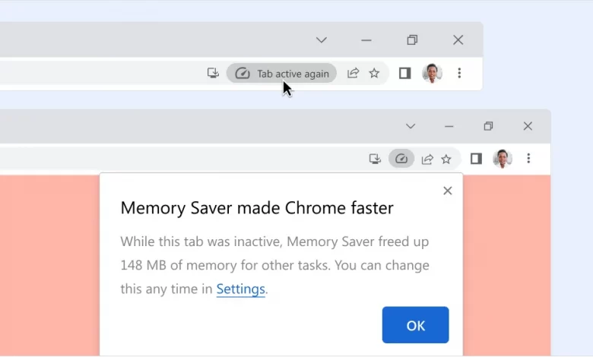593x357 pixels.
Task: Open three-dot Chrome menu in lower window
Action: pyautogui.click(x=528, y=158)
